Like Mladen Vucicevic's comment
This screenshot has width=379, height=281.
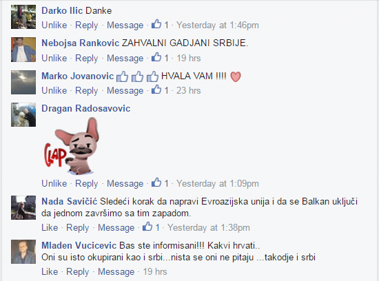point(50,271)
